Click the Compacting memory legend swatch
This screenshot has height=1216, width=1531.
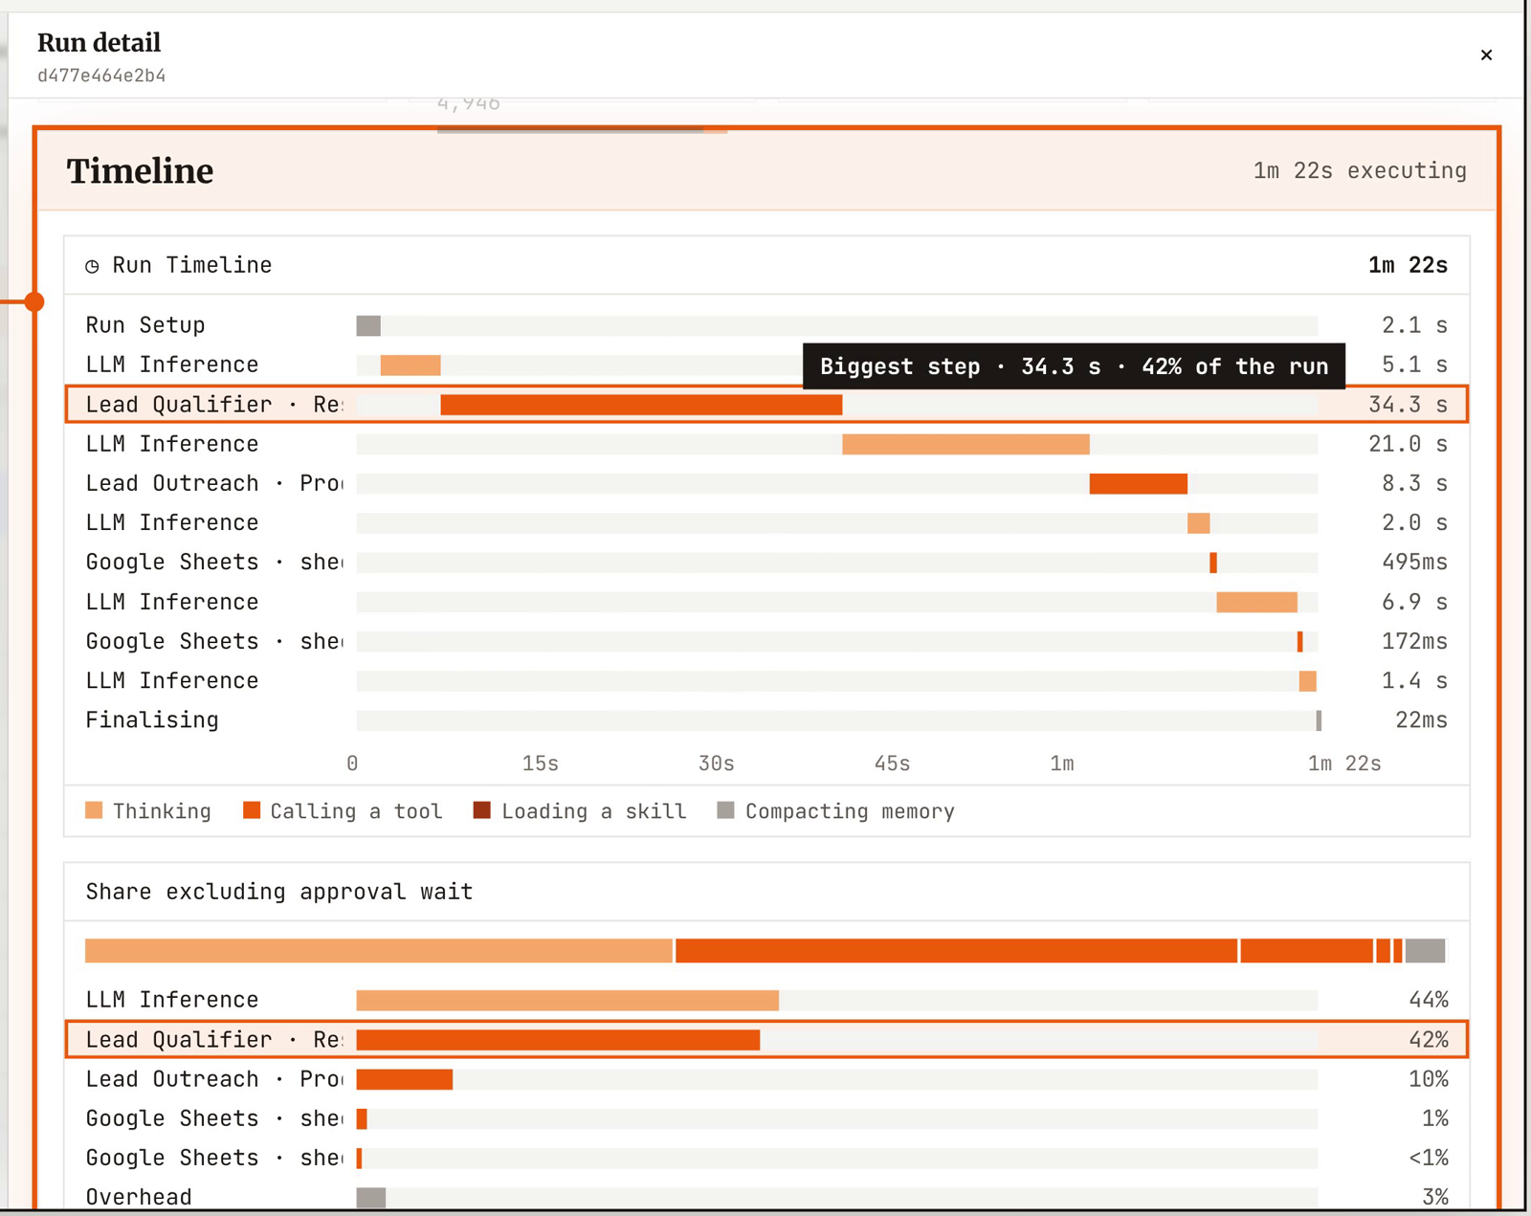click(x=726, y=810)
